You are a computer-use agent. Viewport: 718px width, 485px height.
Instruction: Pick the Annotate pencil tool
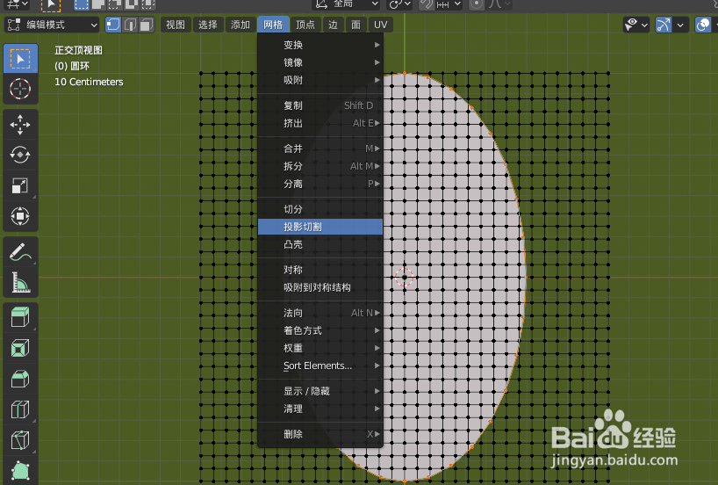pos(20,251)
